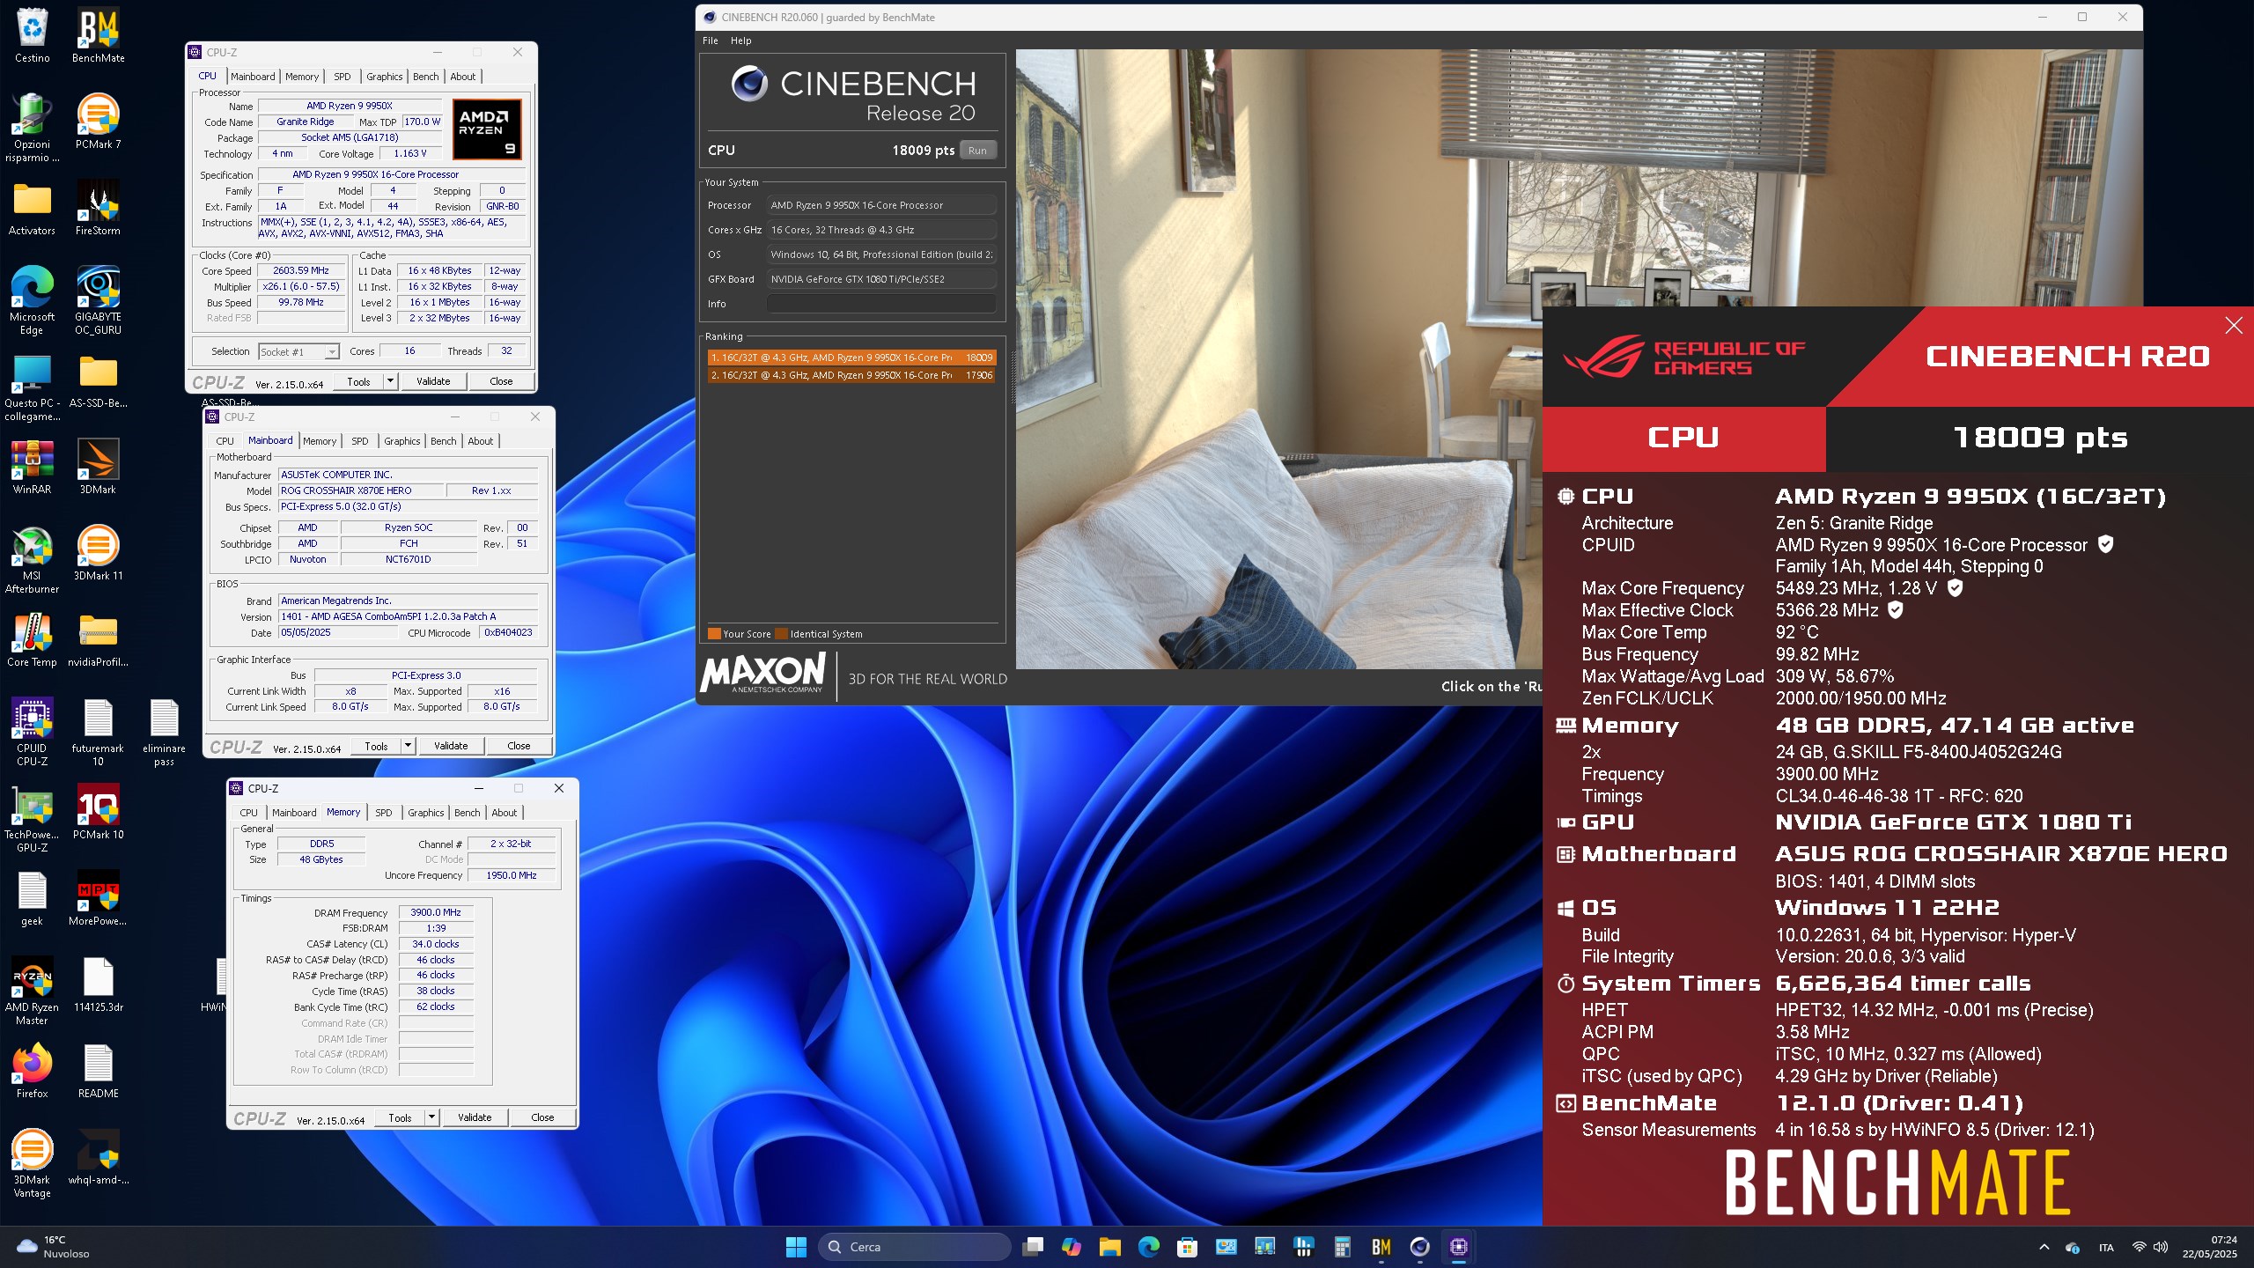Click the Cinebench taskbar icon
Screen dimensions: 2254x1268
click(x=1419, y=1247)
